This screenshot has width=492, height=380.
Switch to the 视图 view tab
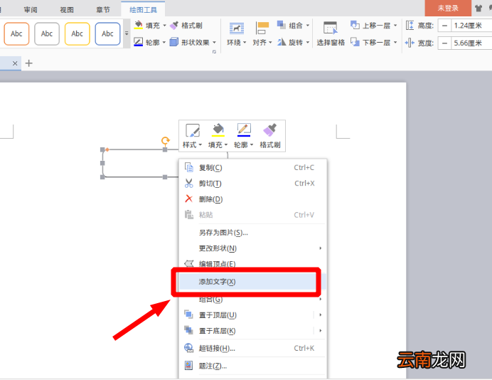[67, 10]
